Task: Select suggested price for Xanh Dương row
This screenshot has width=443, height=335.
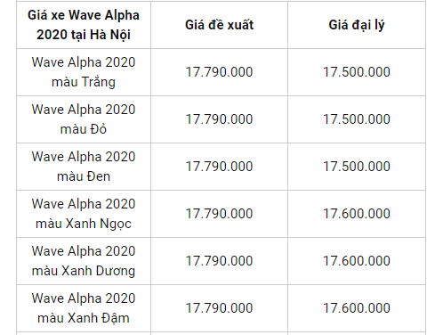Action: point(219,261)
